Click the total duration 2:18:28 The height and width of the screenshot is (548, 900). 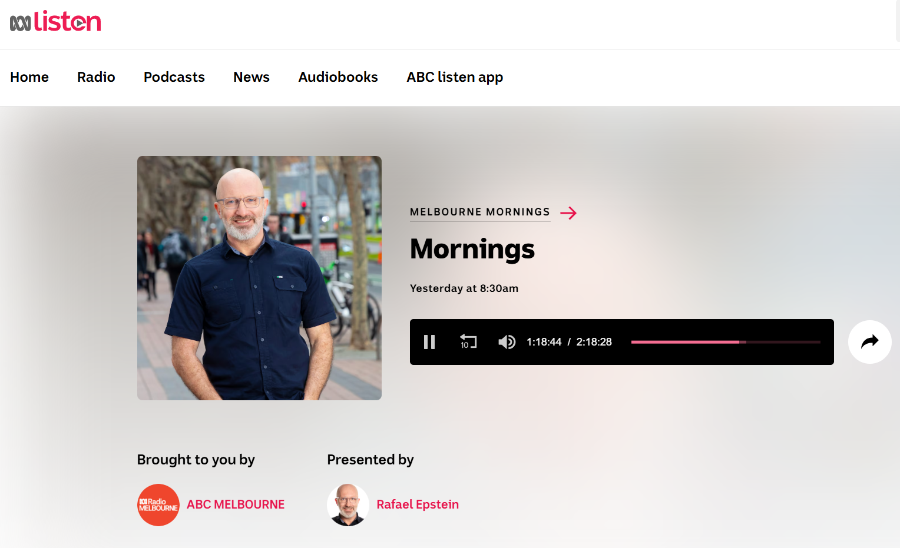click(594, 342)
